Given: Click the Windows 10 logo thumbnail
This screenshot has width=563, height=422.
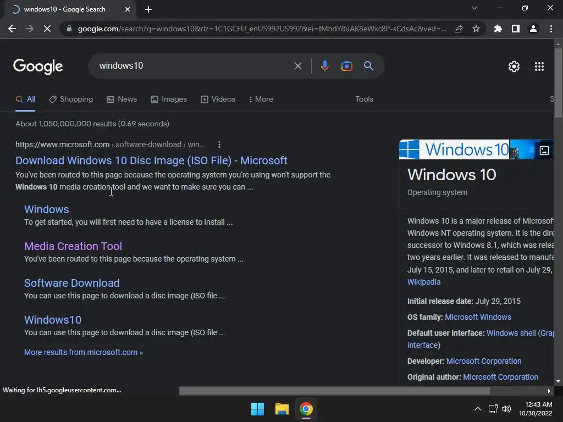Looking at the screenshot, I should (454, 149).
